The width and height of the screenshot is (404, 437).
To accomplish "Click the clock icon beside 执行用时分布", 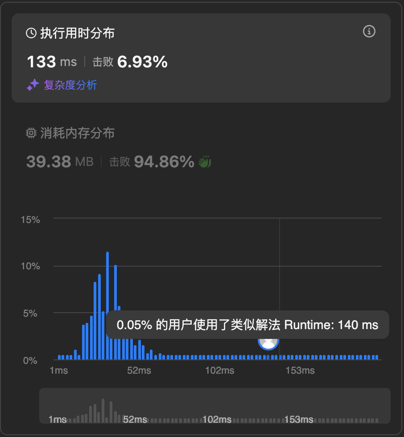I will click(31, 33).
